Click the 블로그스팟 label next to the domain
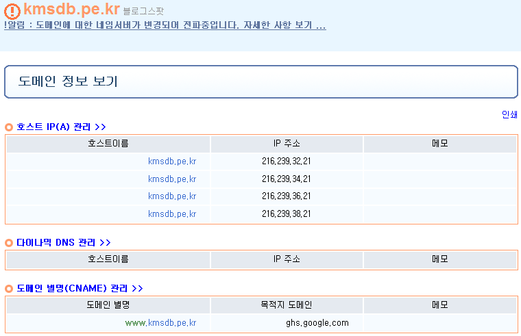 coord(143,11)
